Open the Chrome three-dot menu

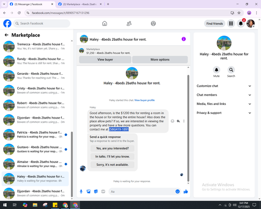256,13
